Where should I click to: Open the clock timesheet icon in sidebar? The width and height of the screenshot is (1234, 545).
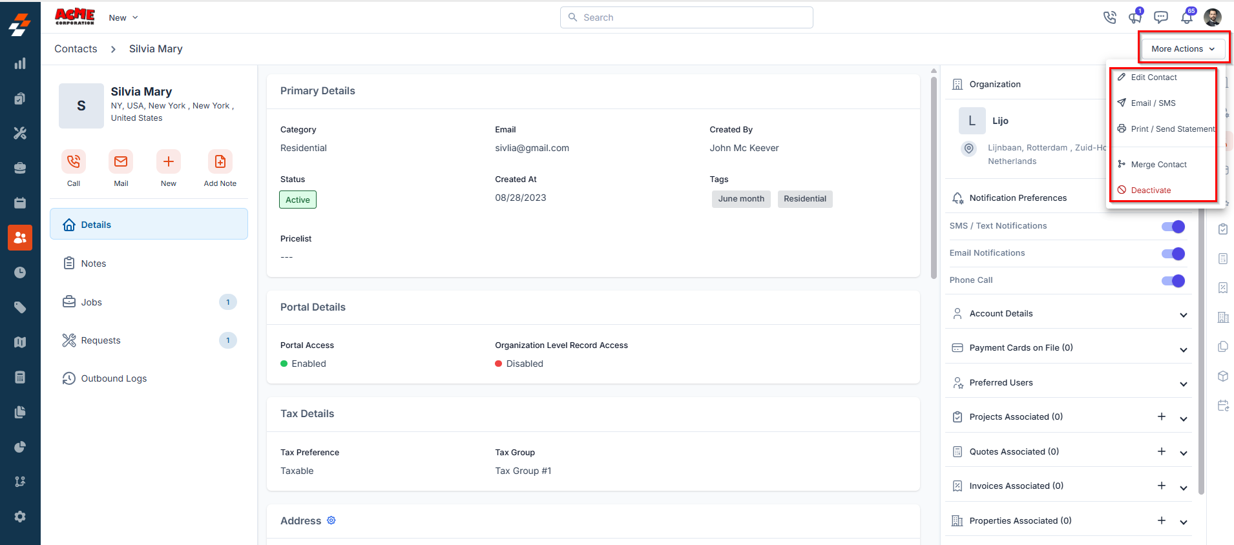20,272
